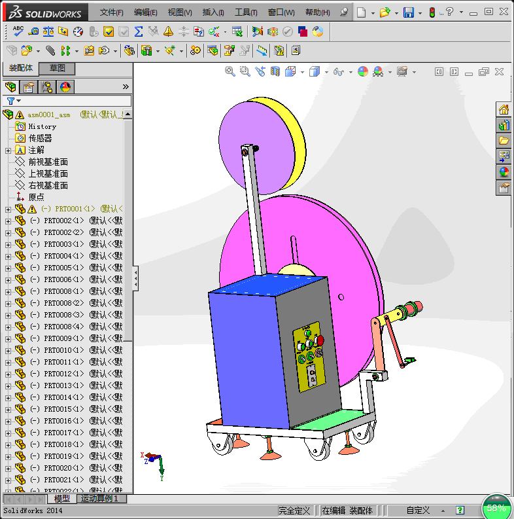Click the status bar help question icon
514x519 pixels.
[x=460, y=510]
